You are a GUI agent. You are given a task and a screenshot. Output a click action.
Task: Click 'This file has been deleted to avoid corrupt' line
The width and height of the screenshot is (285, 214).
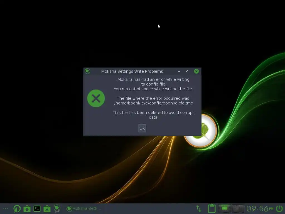pos(153,113)
